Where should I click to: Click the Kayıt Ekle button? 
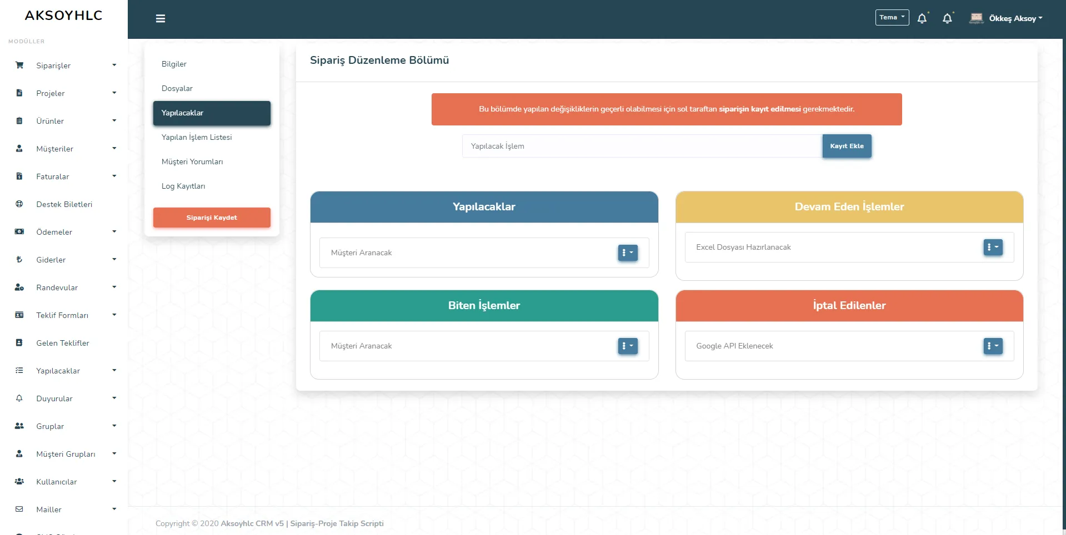[847, 146]
